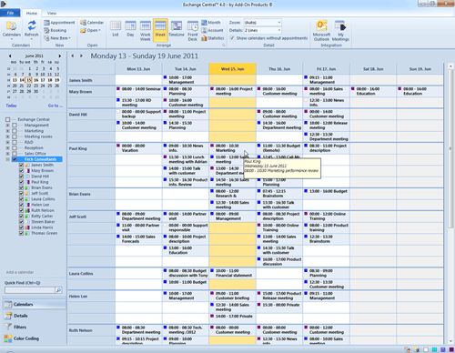Open the Calendars navigation pane
Viewport: 455px width, 353px height.
coord(35,304)
